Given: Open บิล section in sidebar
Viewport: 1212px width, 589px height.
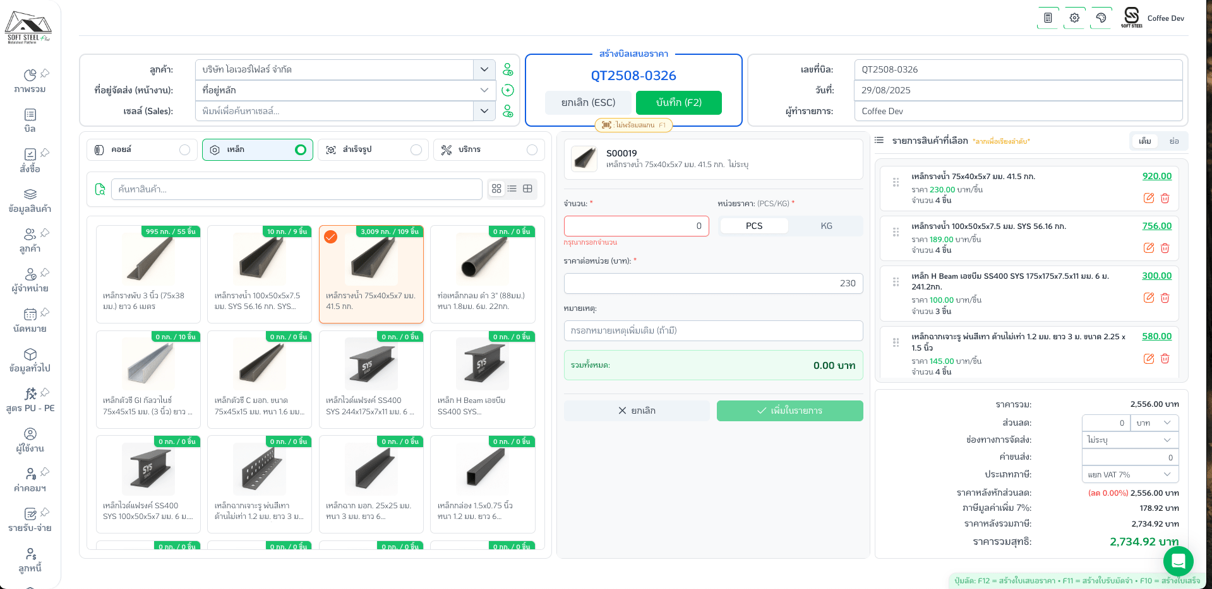Looking at the screenshot, I should pyautogui.click(x=30, y=121).
